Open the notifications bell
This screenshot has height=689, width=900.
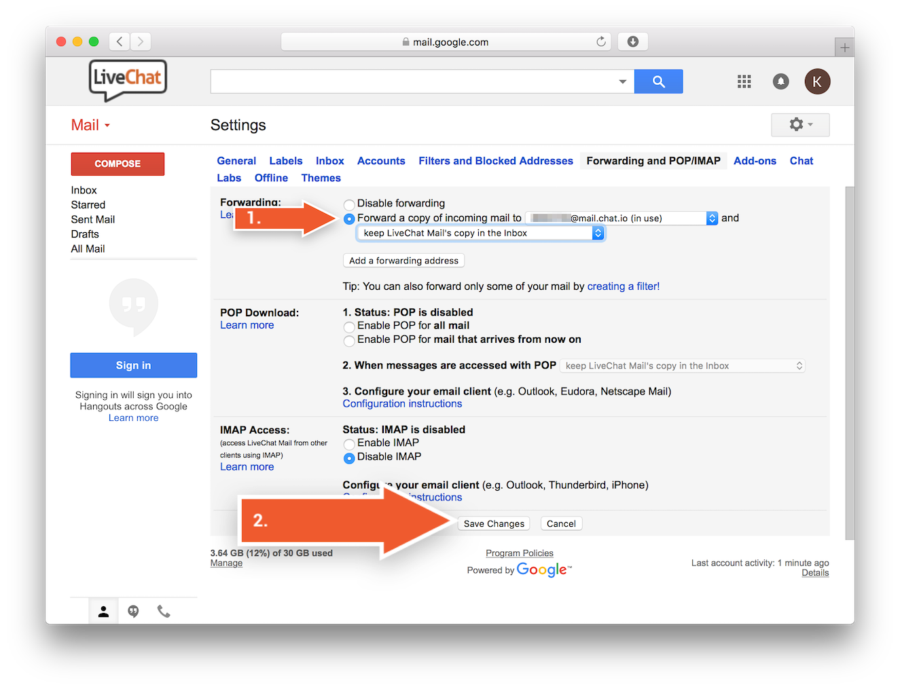click(781, 81)
